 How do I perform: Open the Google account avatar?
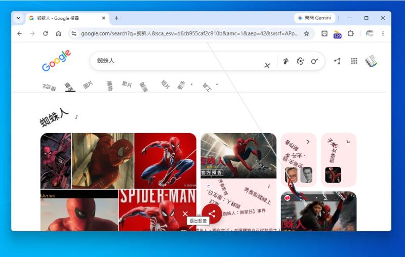pyautogui.click(x=371, y=61)
